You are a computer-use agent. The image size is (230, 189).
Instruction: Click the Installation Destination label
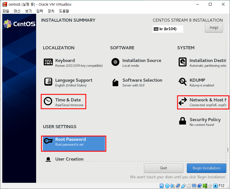(x=208, y=61)
